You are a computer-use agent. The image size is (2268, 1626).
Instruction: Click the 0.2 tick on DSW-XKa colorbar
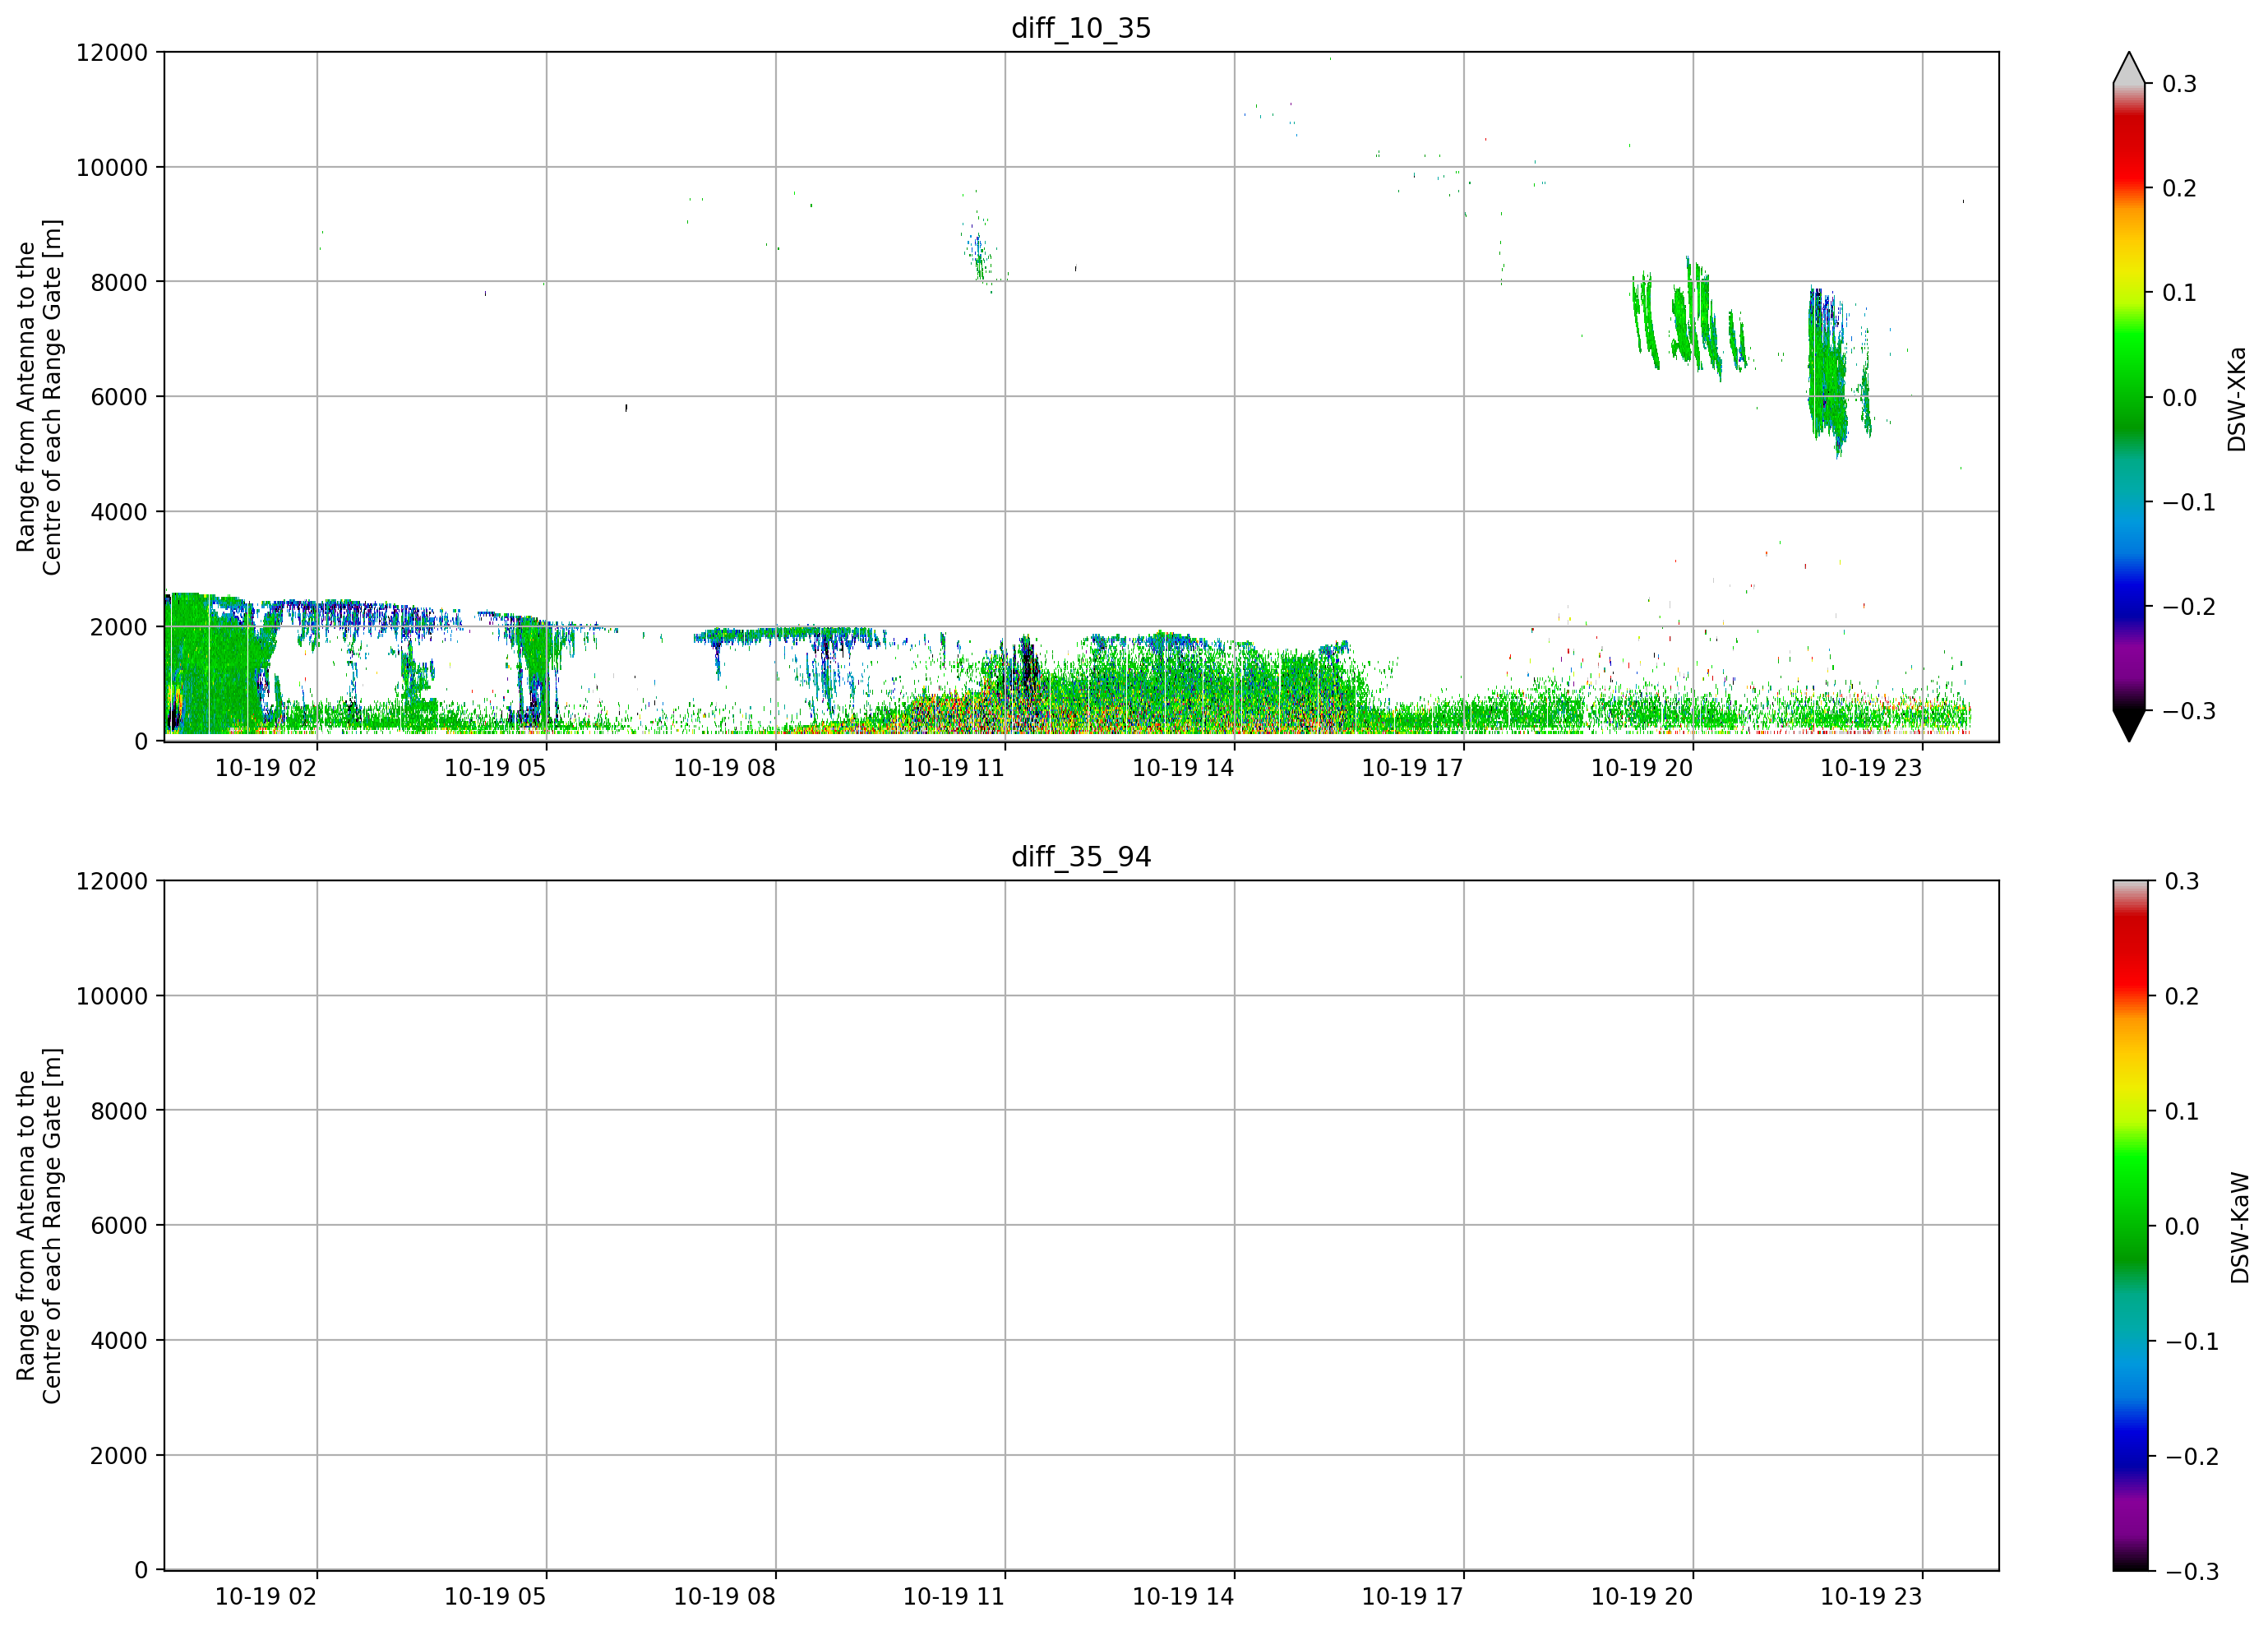click(2180, 188)
